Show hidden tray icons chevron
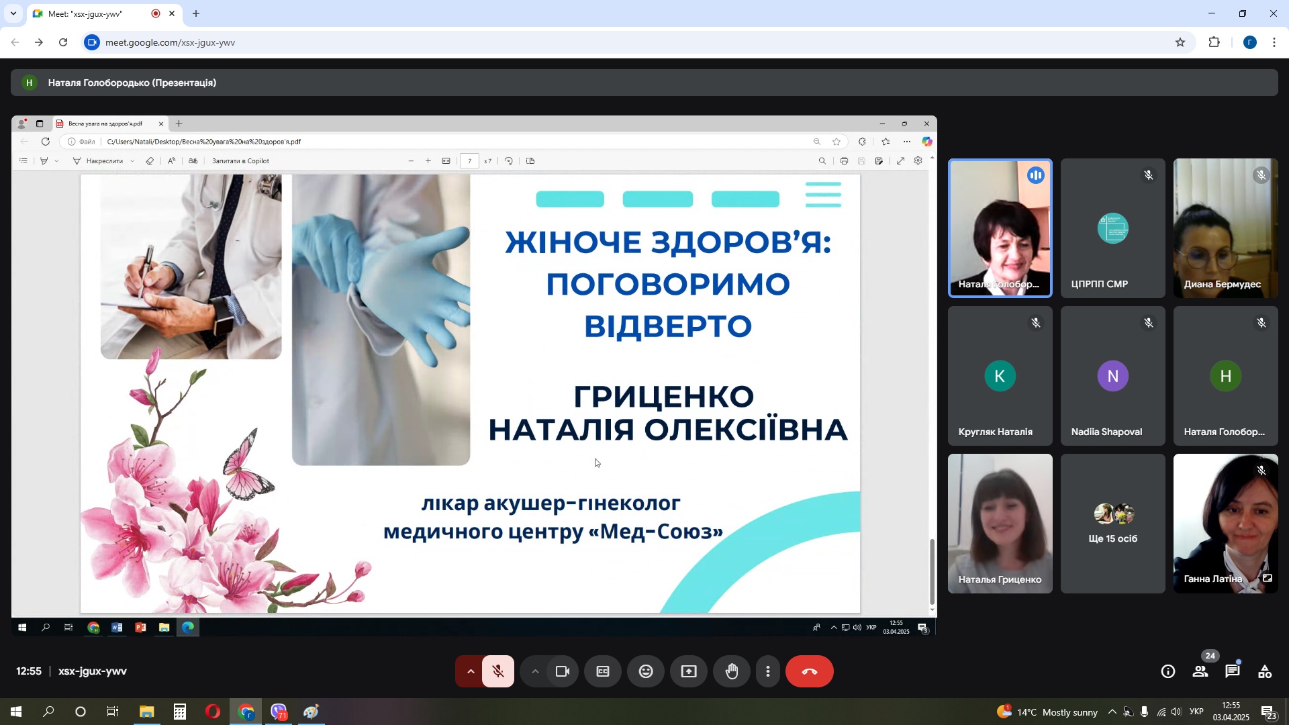The width and height of the screenshot is (1289, 725). 1112,712
